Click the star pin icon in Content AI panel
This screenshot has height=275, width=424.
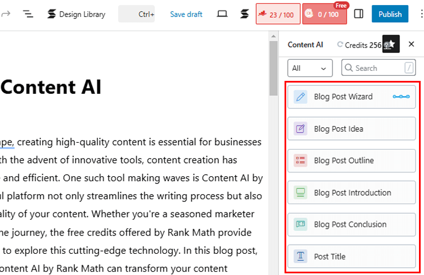pyautogui.click(x=391, y=44)
